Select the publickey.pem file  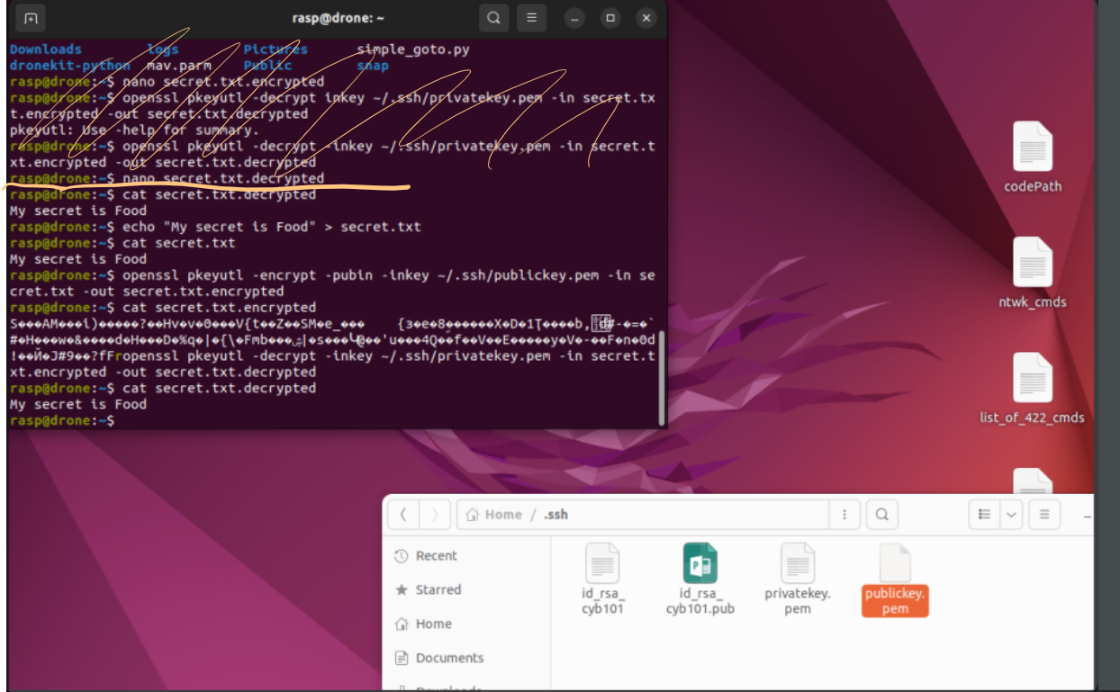click(x=894, y=579)
